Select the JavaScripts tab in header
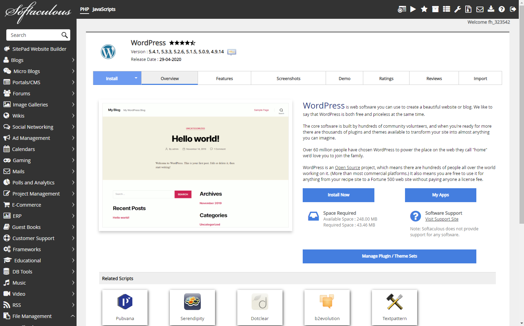Image resolution: width=524 pixels, height=326 pixels. (104, 9)
